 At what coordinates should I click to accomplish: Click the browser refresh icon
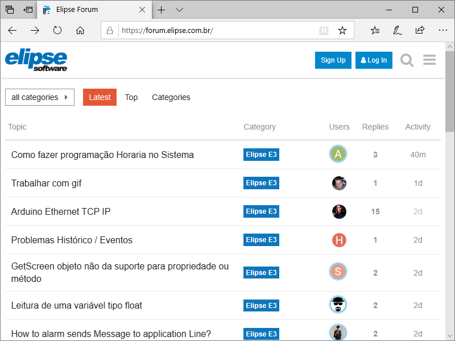point(57,30)
